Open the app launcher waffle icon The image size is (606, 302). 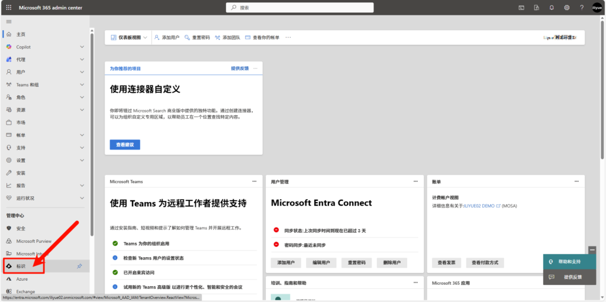8,8
